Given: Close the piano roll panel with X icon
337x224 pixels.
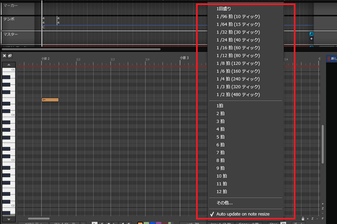Looking at the screenshot, I should tap(4, 56).
